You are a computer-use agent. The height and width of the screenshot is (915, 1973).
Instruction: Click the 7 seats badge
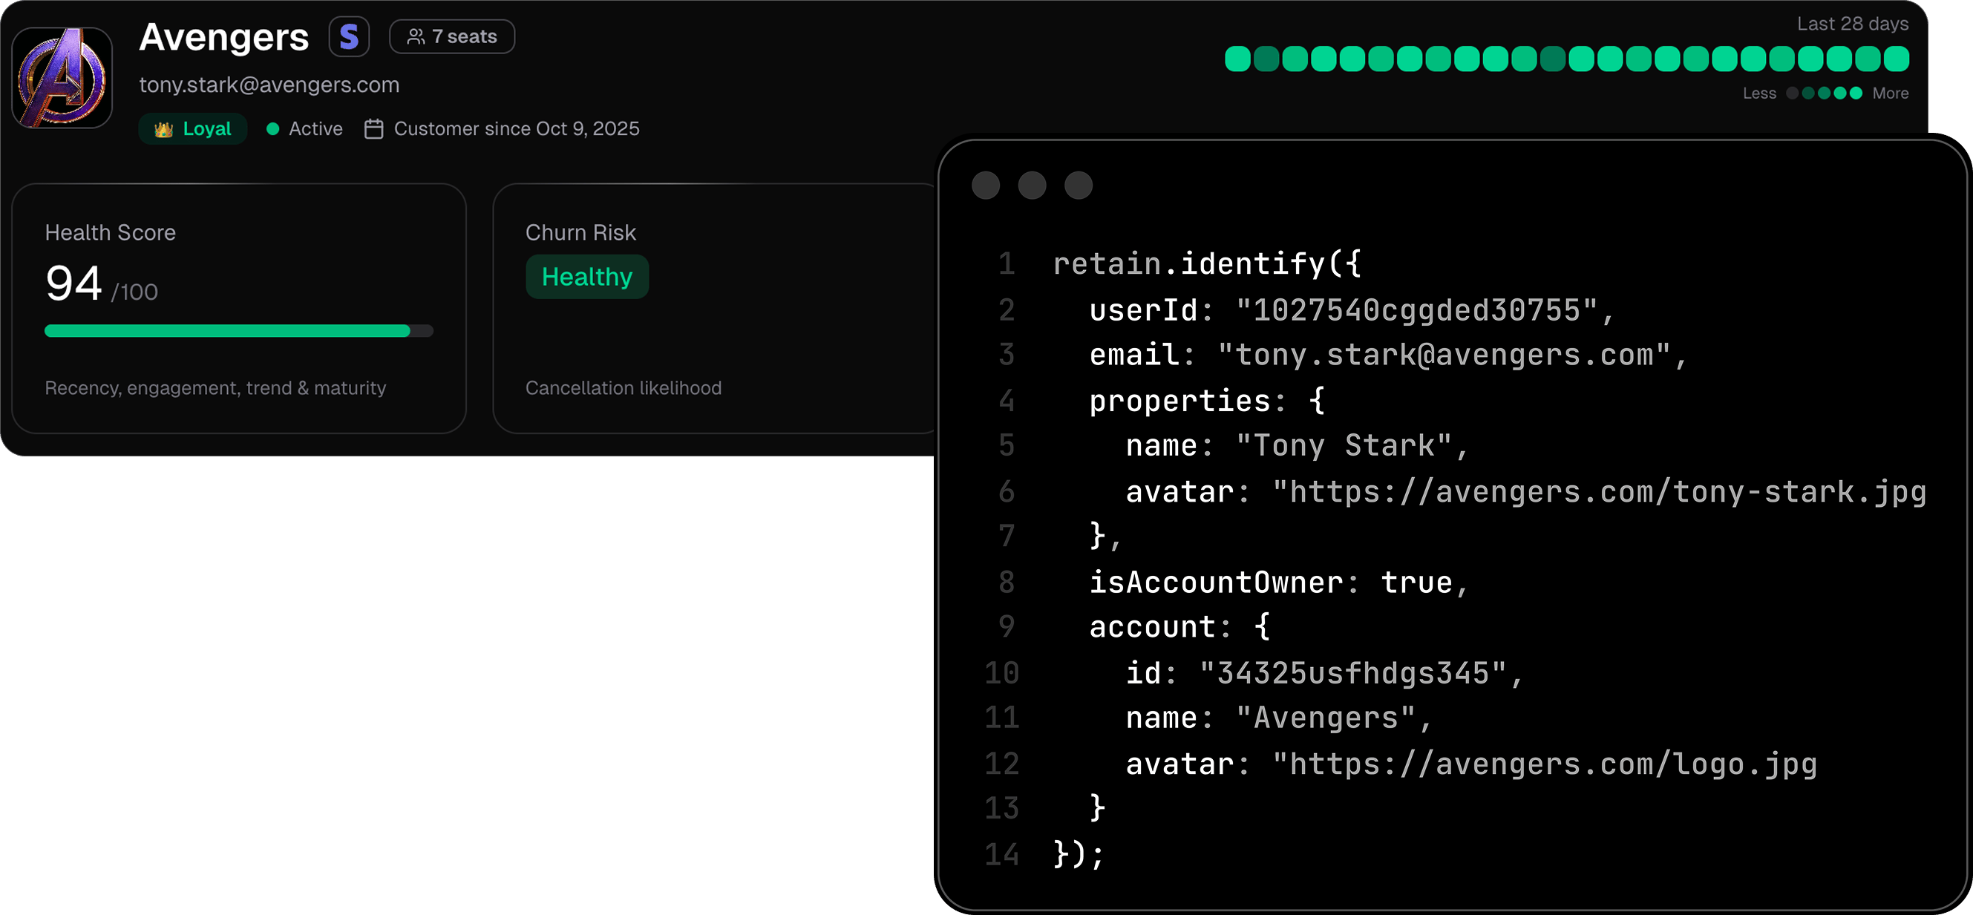(452, 37)
